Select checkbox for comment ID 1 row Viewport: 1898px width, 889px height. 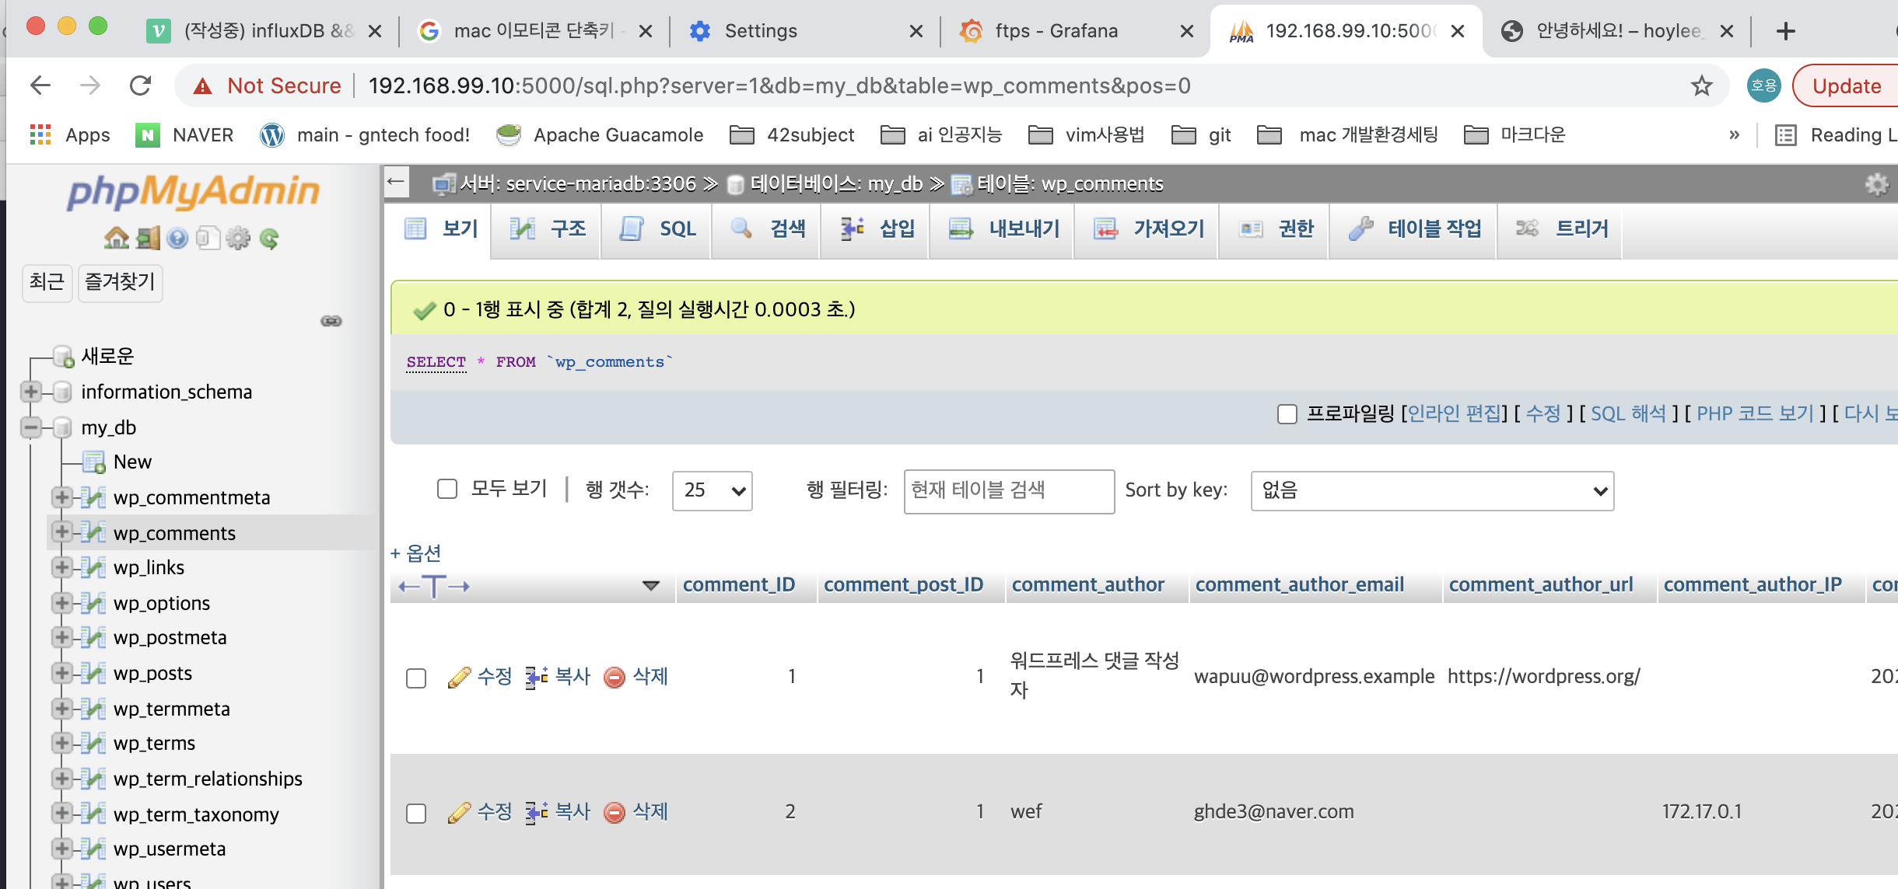click(x=416, y=678)
